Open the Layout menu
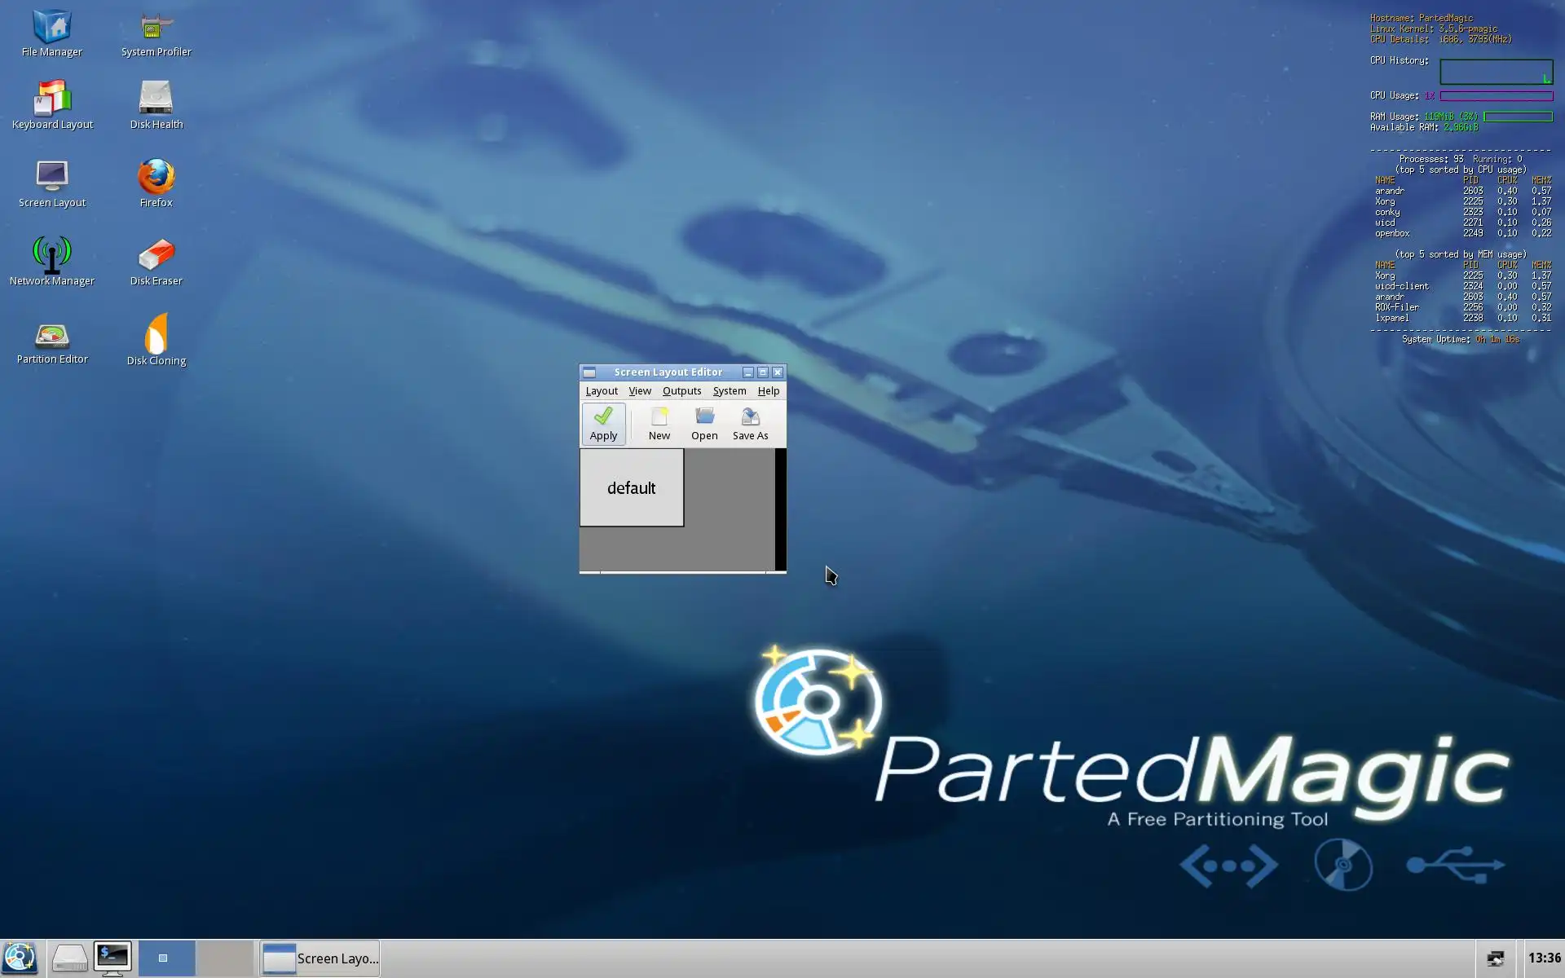Image resolution: width=1565 pixels, height=978 pixels. point(602,391)
